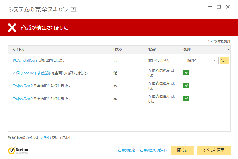238x159 pixels.
Task: Expand the 処理 column header arrow
Action: pos(228,50)
